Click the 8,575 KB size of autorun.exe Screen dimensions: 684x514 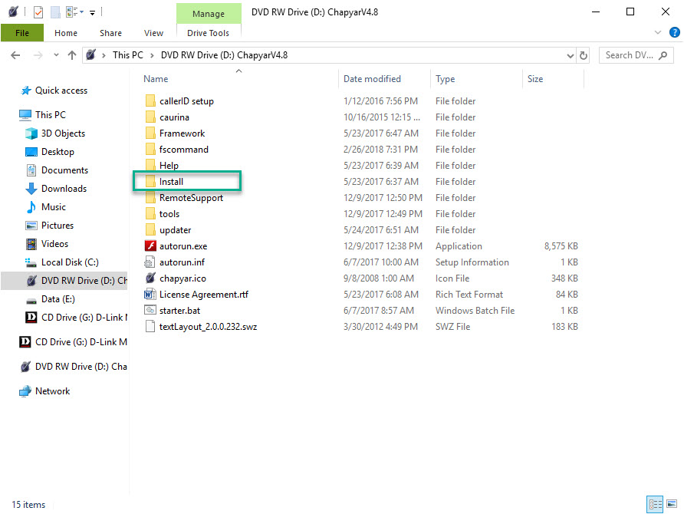[x=561, y=246]
